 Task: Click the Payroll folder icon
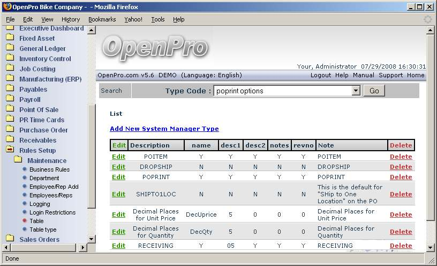click(x=10, y=99)
